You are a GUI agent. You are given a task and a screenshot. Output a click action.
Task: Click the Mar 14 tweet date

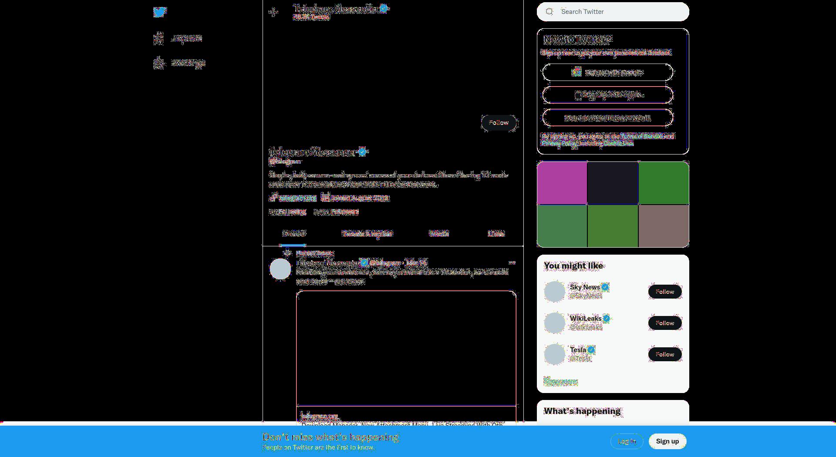pyautogui.click(x=416, y=263)
